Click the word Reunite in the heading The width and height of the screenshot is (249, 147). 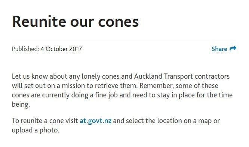pos(39,22)
